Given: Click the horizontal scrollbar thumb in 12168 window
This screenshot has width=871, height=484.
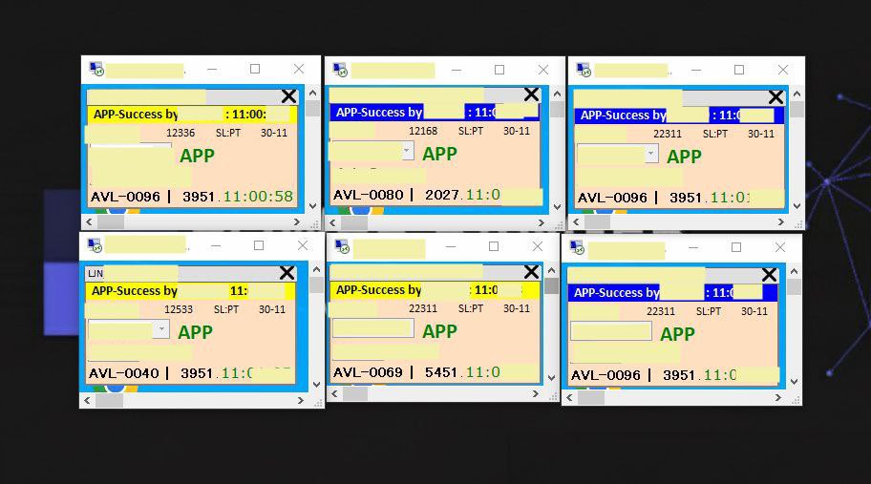Looking at the screenshot, I should pos(353,223).
